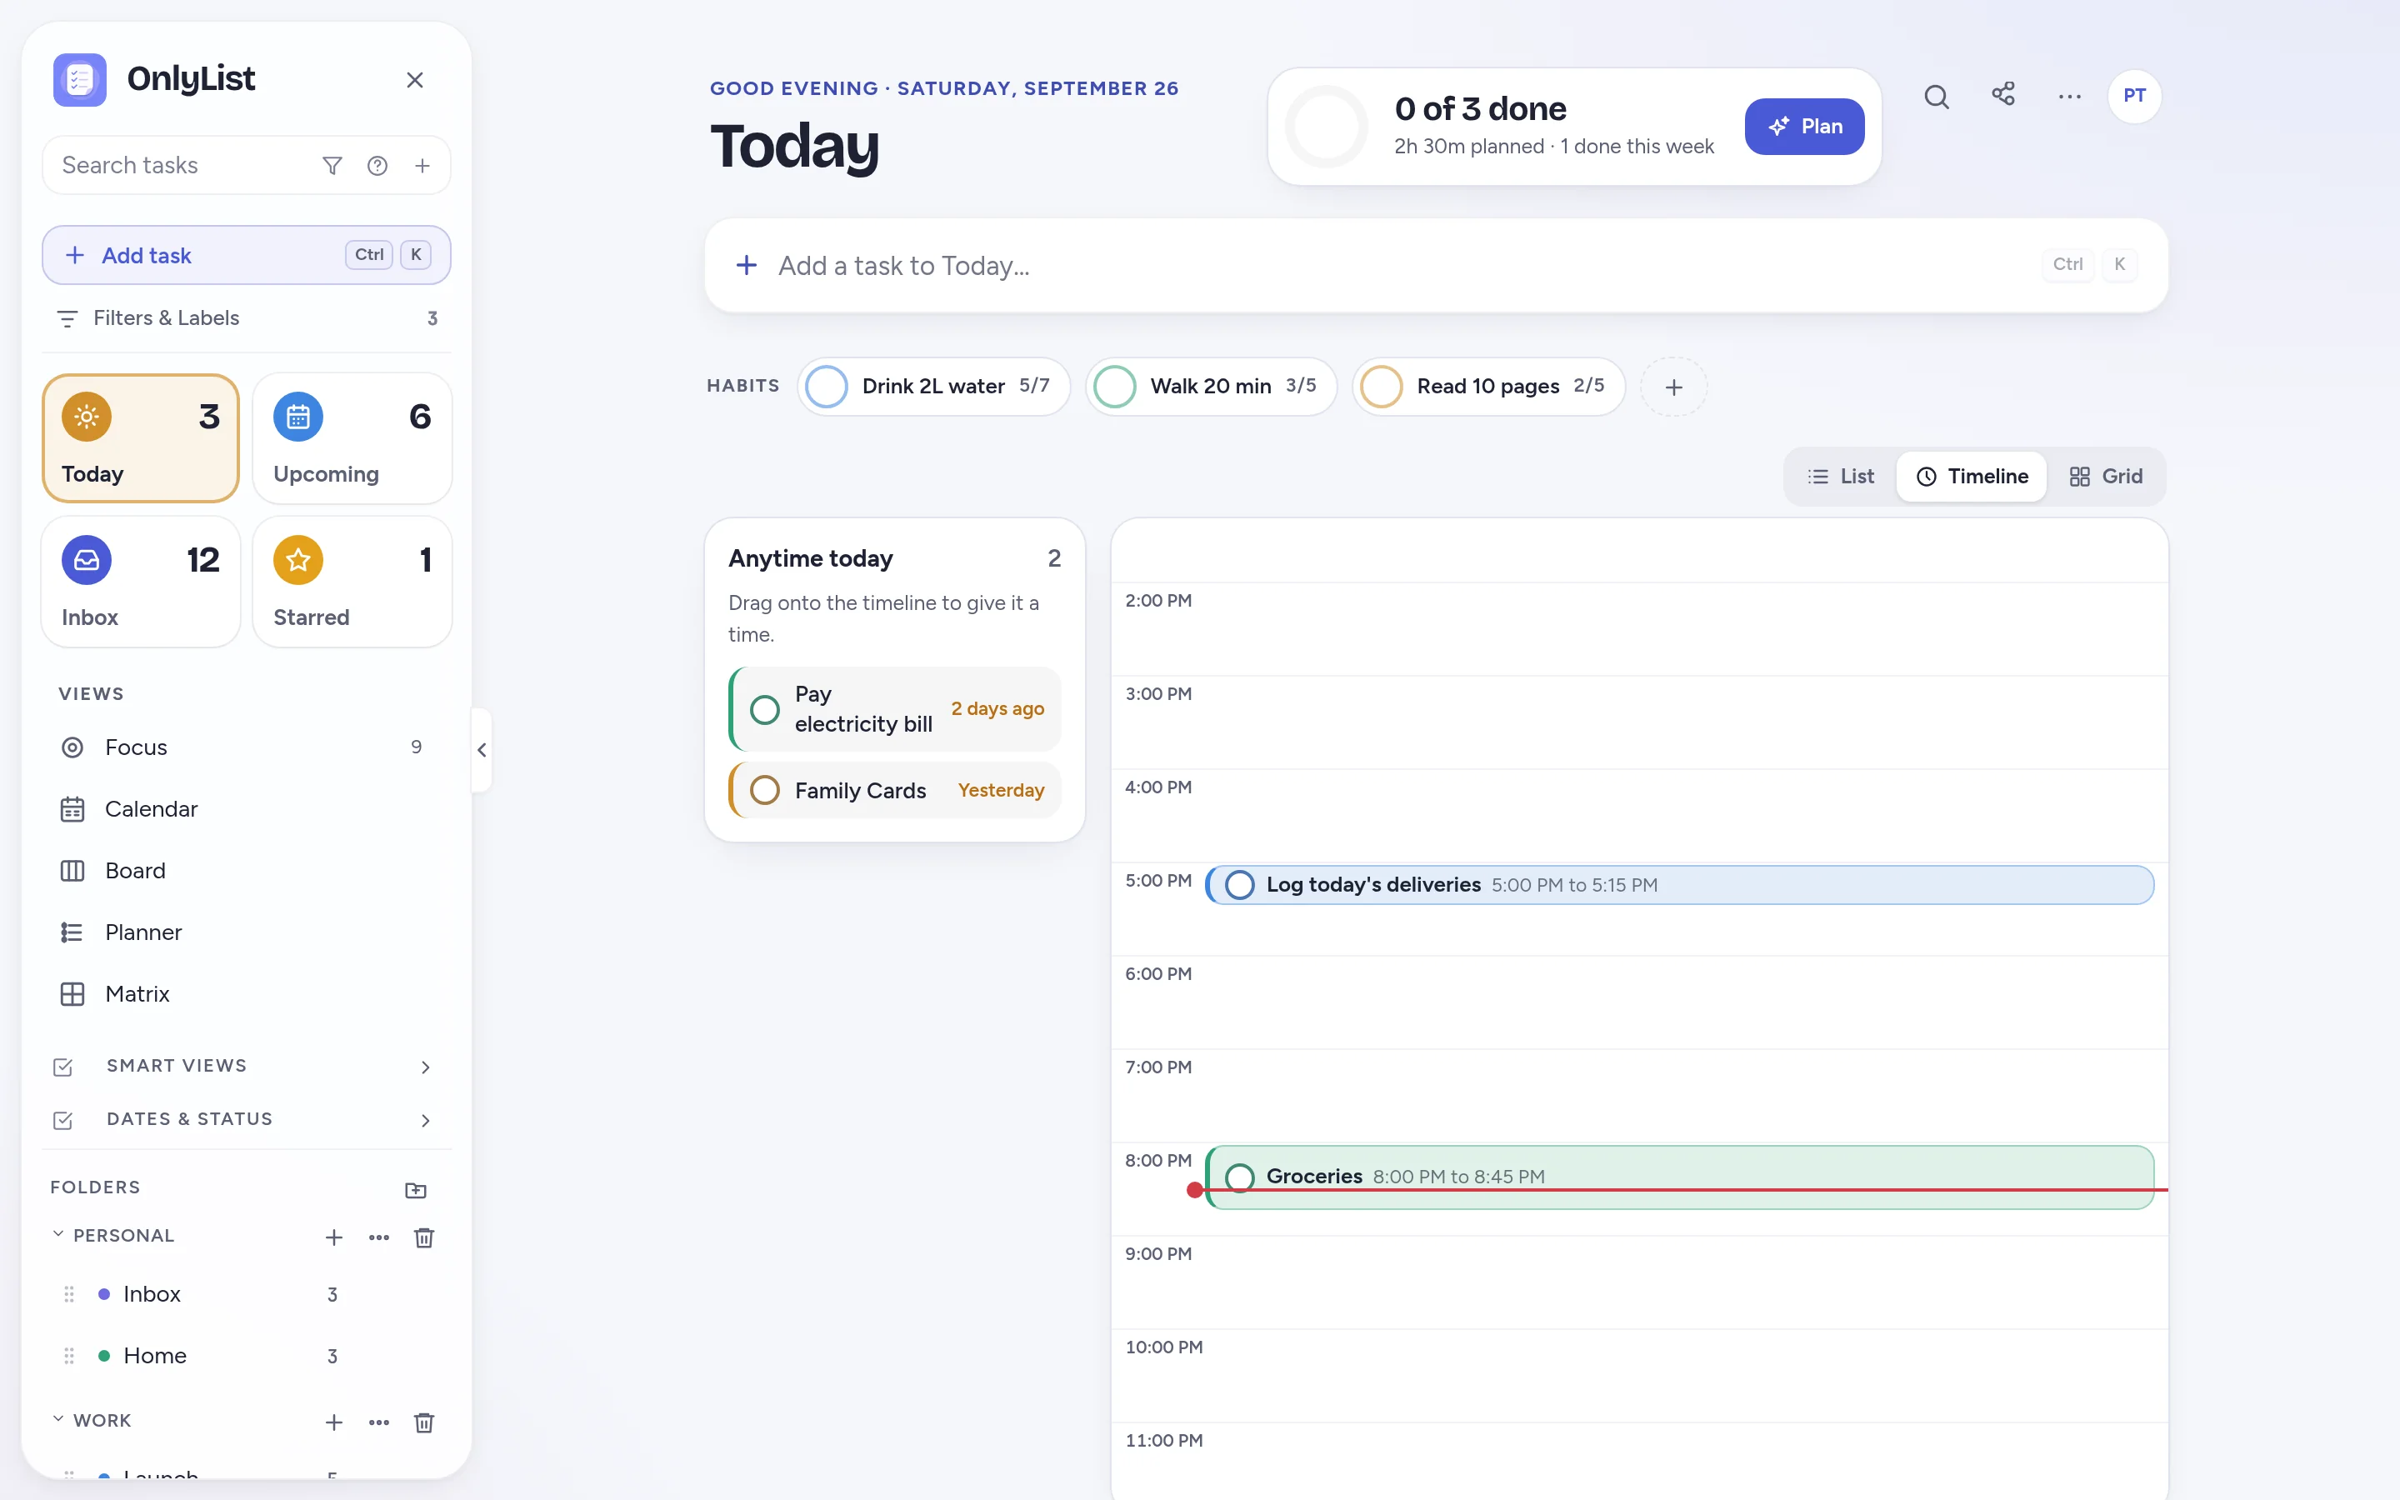Switch to the List view tab
The height and width of the screenshot is (1500, 2400).
1841,477
